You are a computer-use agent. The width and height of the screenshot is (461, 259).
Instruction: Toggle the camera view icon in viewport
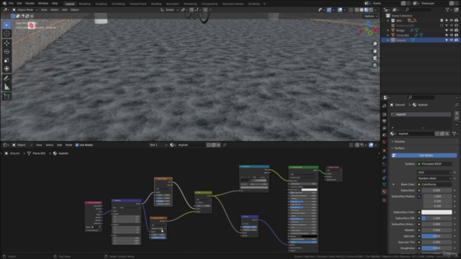[x=375, y=58]
